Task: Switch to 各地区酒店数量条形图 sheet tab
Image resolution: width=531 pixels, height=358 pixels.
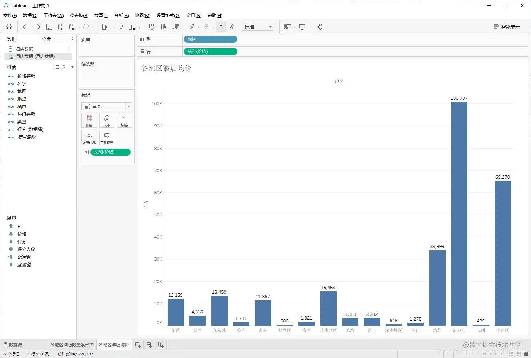Action: coord(72,345)
